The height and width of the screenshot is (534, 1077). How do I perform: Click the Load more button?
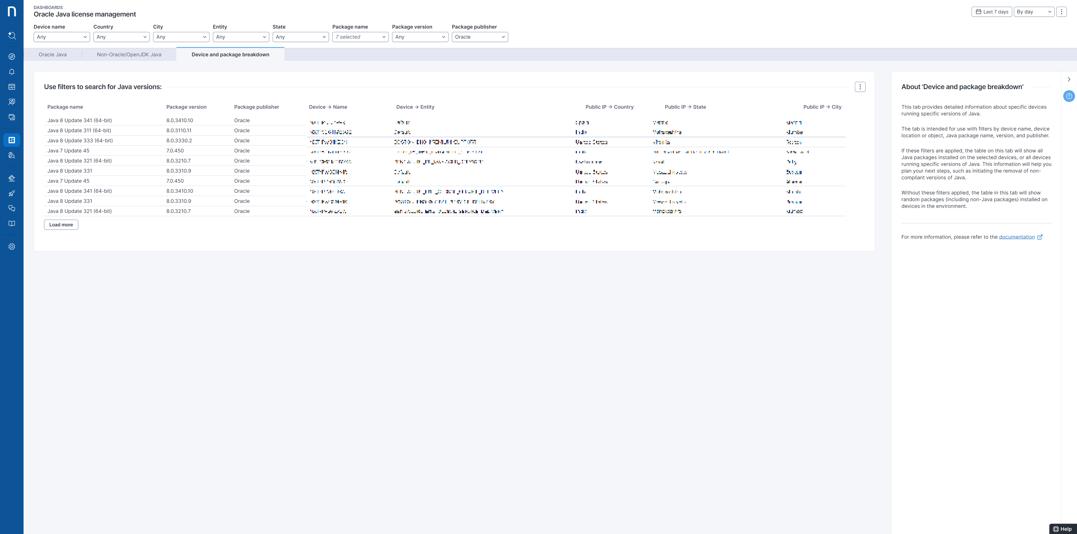pos(61,225)
